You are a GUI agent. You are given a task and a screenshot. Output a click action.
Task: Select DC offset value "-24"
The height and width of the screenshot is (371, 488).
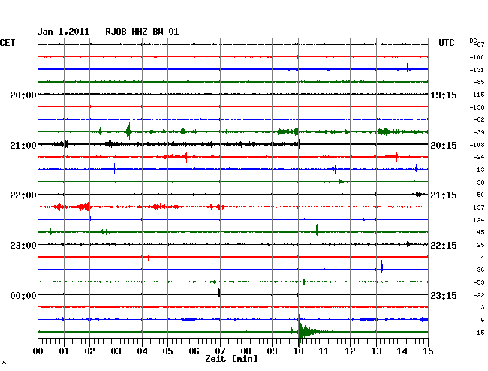(479, 157)
